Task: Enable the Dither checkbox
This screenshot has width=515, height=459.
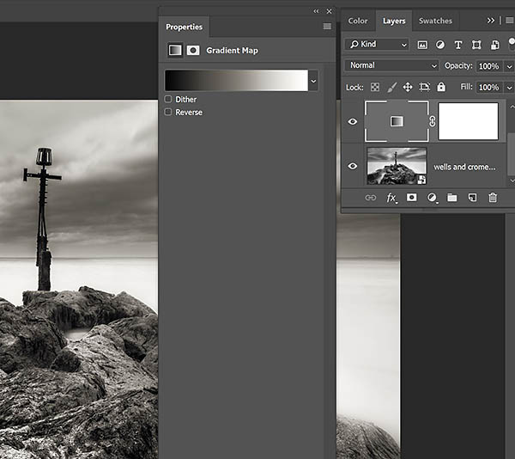Action: pos(168,100)
